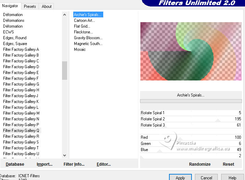Choose the Flecktone filter

[x=83, y=32]
